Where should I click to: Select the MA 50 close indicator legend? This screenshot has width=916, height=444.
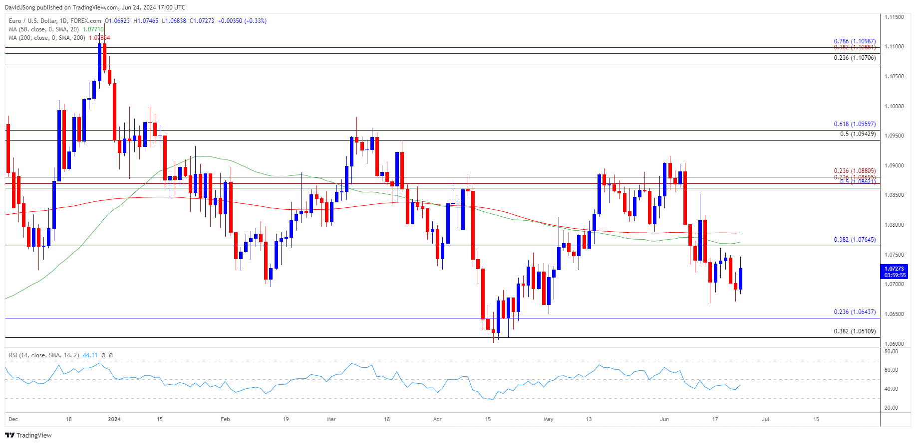(44, 29)
